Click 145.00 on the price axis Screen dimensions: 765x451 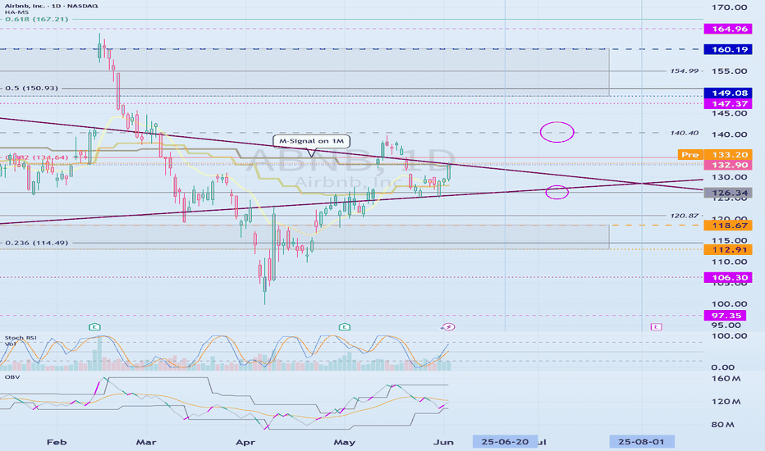coord(730,113)
